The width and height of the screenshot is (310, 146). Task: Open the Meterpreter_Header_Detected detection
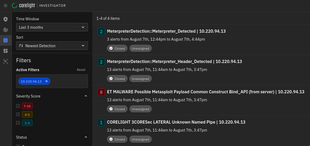tap(174, 61)
